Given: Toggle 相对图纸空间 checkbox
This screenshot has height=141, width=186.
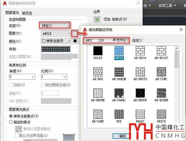Looking at the screenshot, I should [43, 85].
